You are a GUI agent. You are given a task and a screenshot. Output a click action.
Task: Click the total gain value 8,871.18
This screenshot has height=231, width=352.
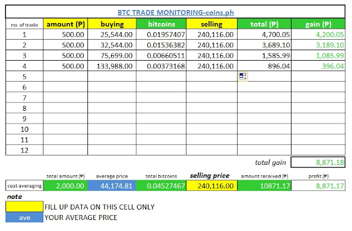318,162
